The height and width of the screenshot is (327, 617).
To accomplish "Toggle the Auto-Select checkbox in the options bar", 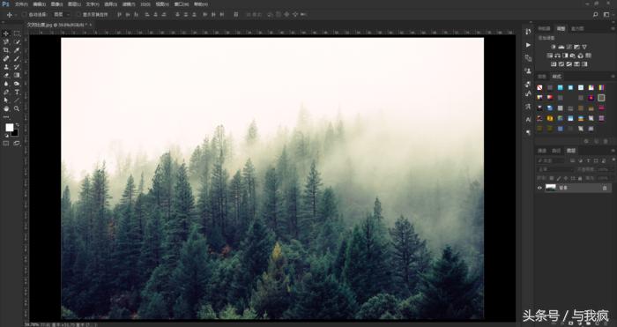I will (25, 15).
